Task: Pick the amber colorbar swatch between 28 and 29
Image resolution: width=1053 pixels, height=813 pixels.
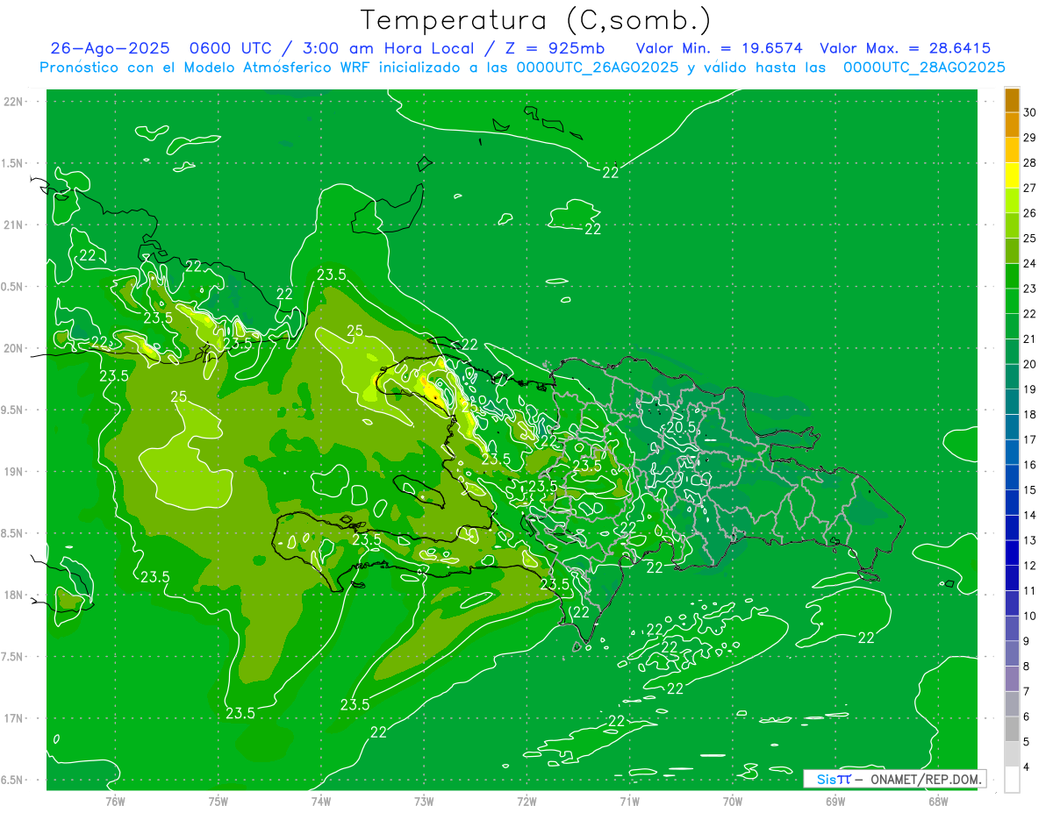Action: tap(1012, 150)
